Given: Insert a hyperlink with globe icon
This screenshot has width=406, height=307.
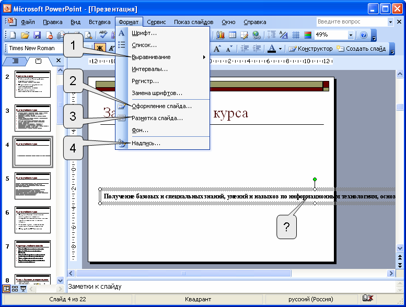Looking at the screenshot, I should 257,35.
